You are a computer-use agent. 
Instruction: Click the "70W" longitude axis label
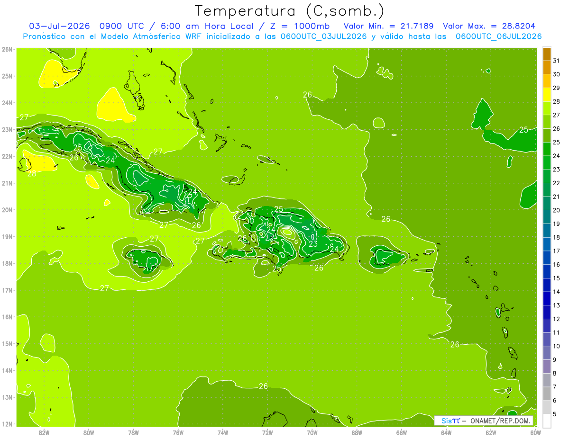312,432
